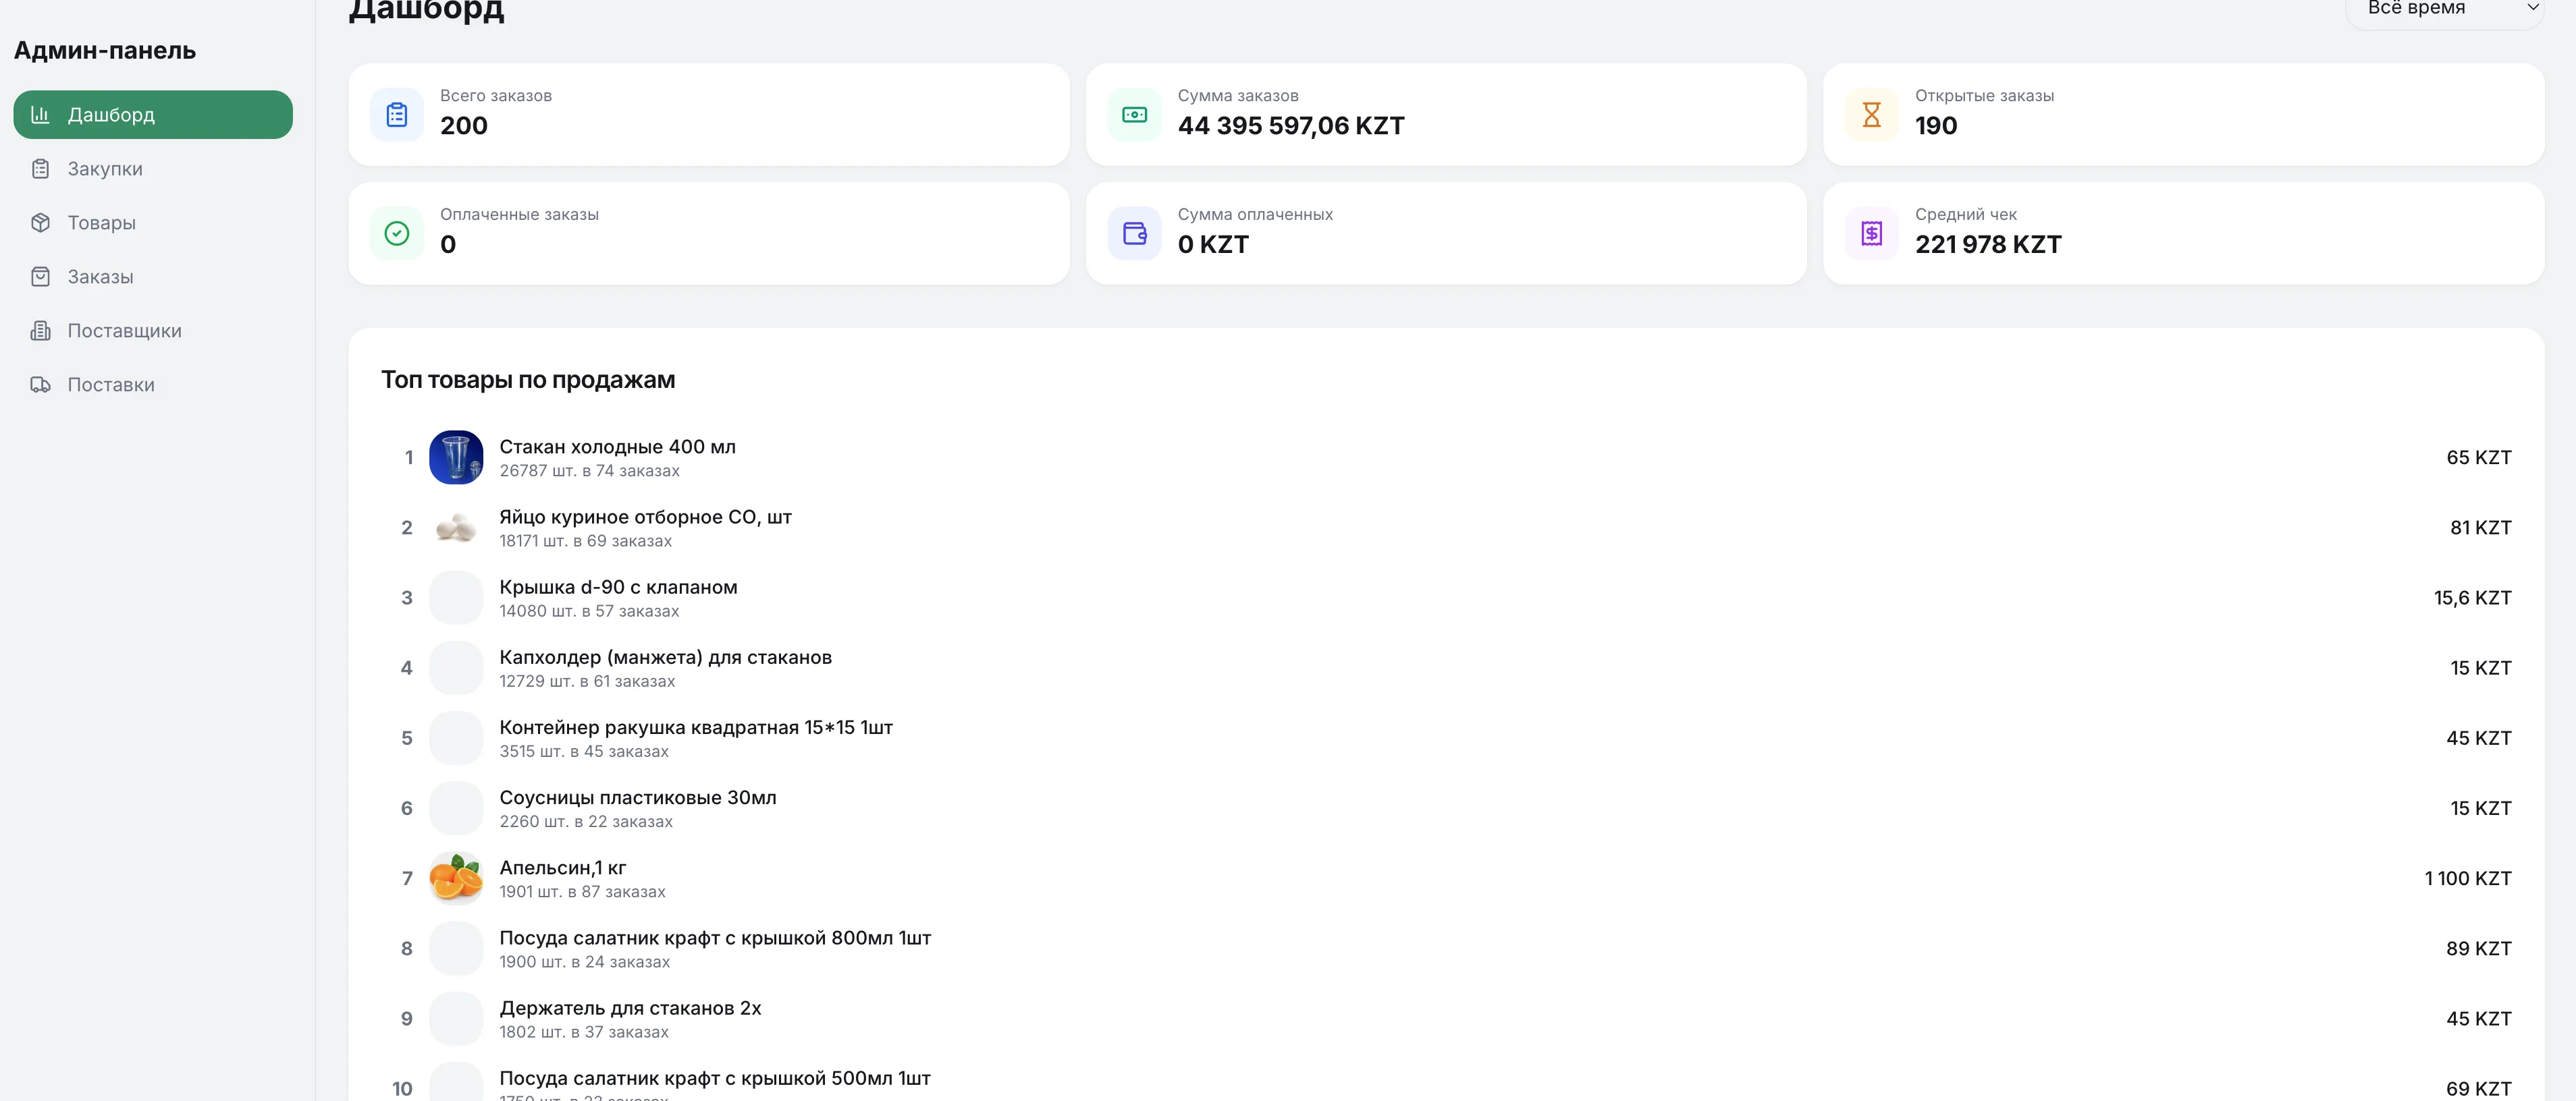Click the 1 100 KZT price
Viewport: 2576px width, 1101px height.
point(2467,878)
